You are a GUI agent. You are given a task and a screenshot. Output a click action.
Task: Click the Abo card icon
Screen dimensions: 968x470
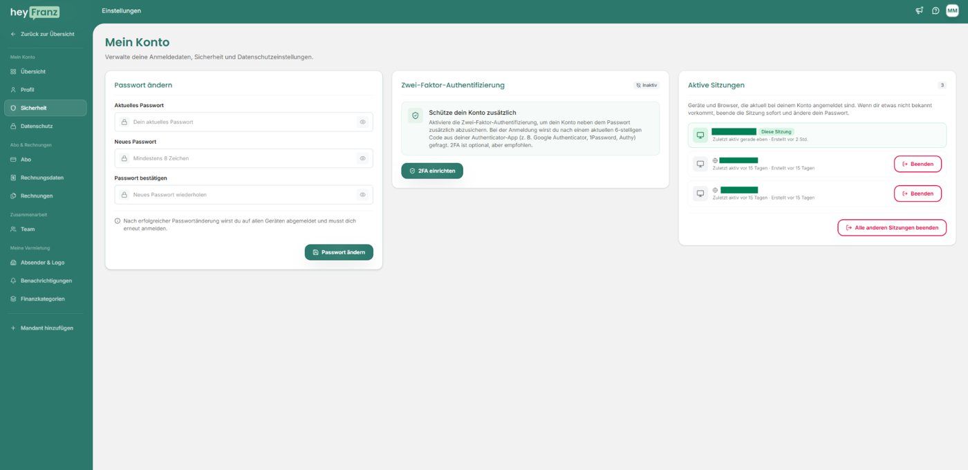point(13,160)
